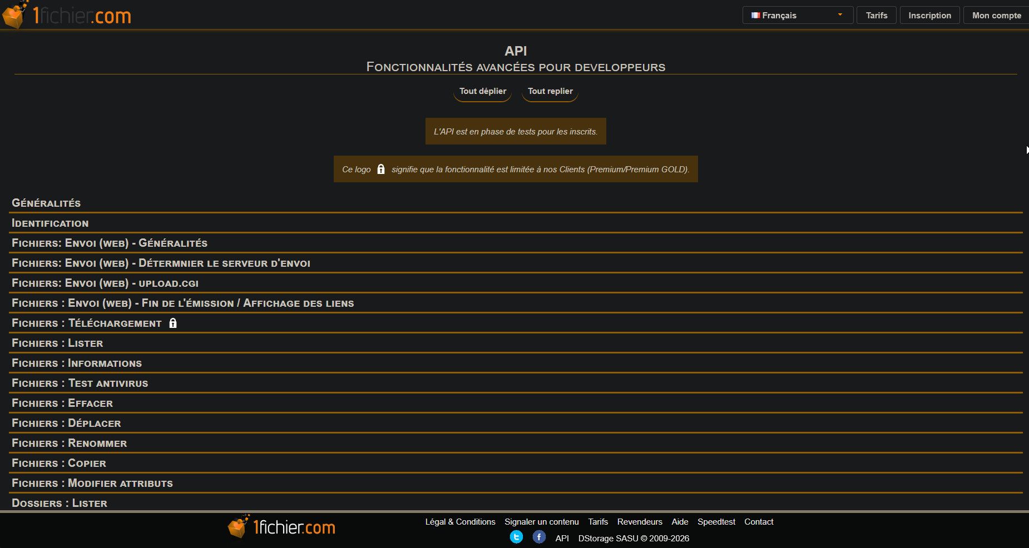Click the 1fichier.com logo in header
Screen dimensions: 1029x548
tap(68, 15)
